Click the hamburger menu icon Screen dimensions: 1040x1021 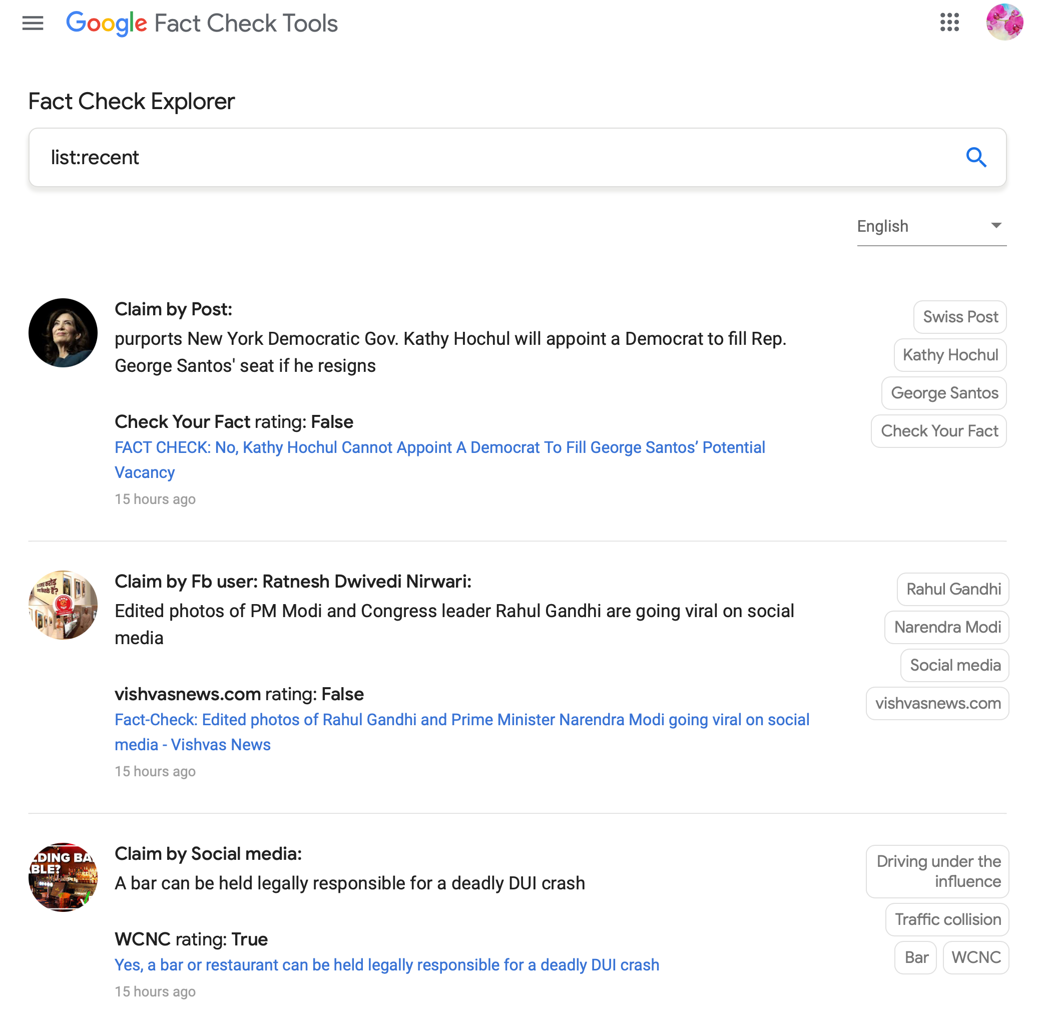tap(33, 25)
